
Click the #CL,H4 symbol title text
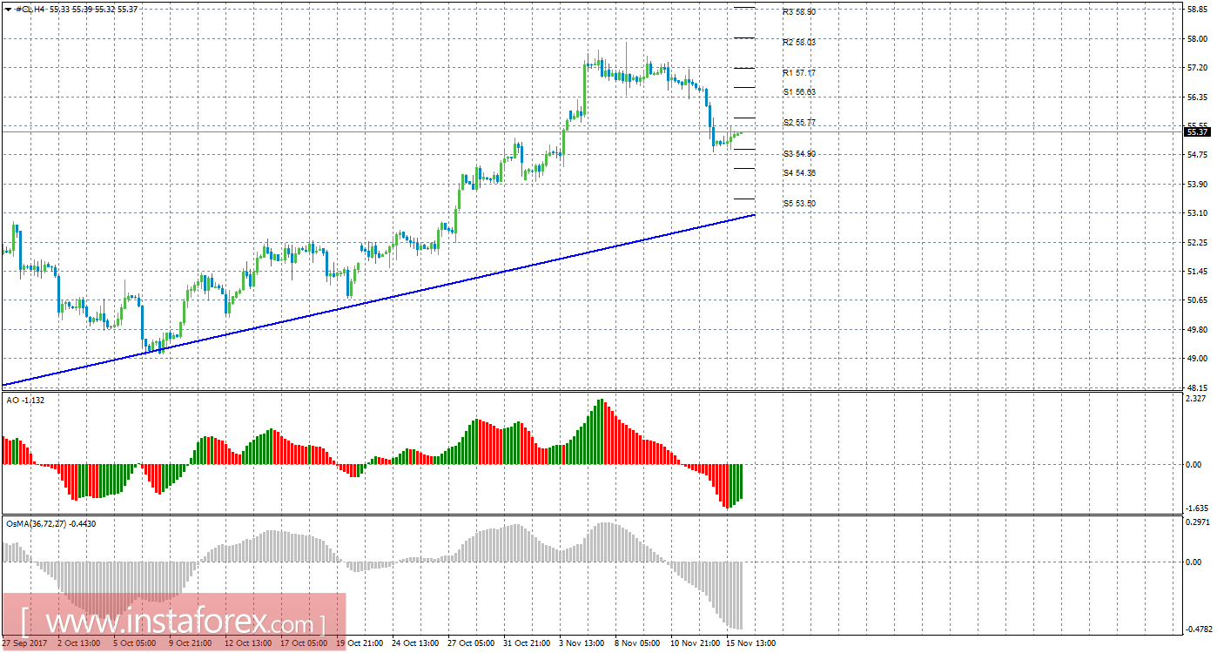[30, 8]
